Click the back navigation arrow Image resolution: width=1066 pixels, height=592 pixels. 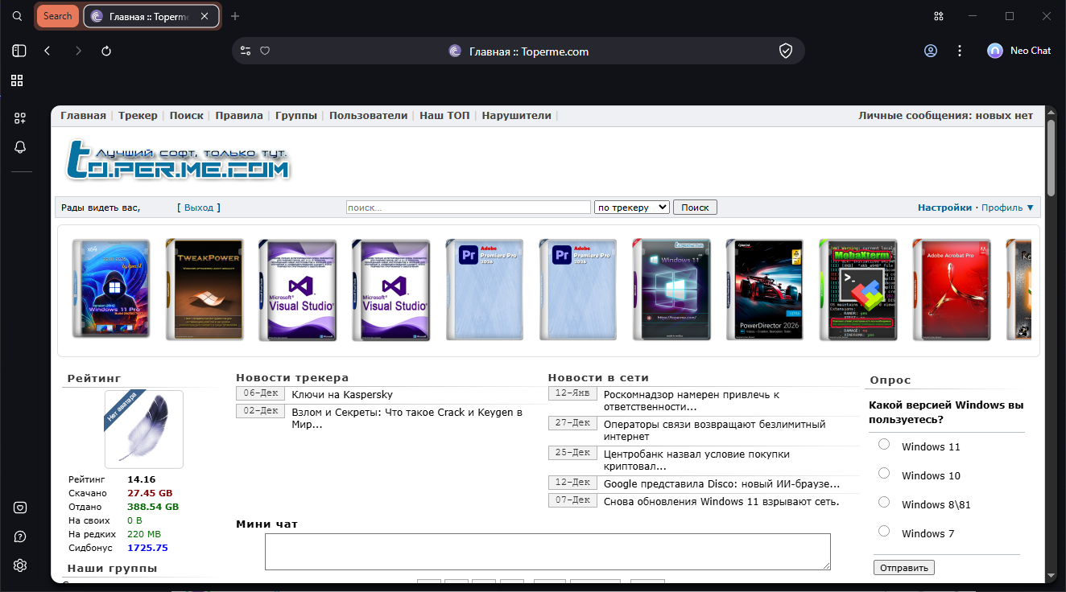(x=48, y=51)
